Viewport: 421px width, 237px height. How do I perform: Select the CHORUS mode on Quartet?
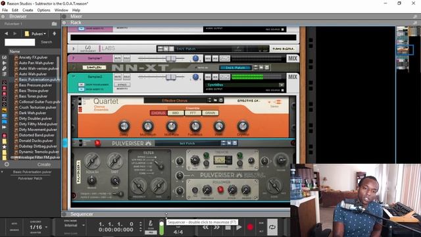[x=158, y=113]
